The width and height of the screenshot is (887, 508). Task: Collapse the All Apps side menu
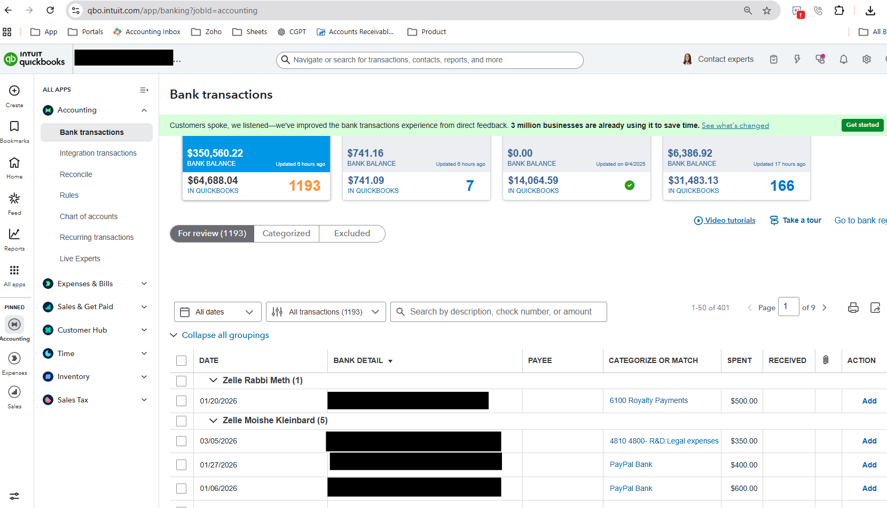pos(144,90)
